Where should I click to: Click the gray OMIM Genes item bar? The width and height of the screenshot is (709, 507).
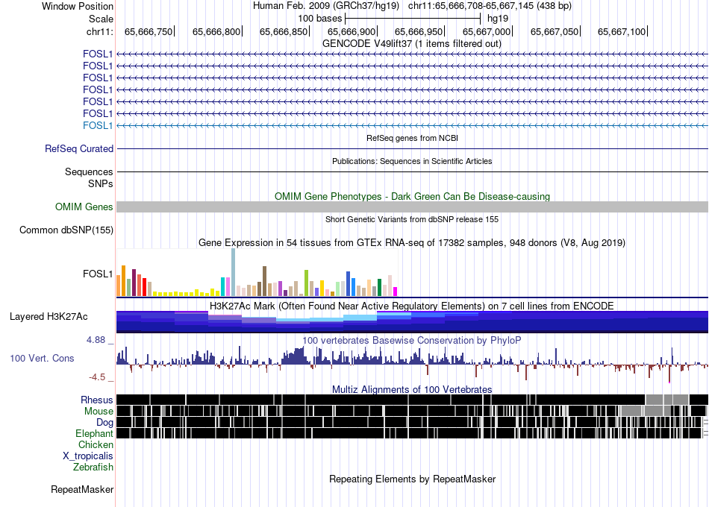[413, 207]
